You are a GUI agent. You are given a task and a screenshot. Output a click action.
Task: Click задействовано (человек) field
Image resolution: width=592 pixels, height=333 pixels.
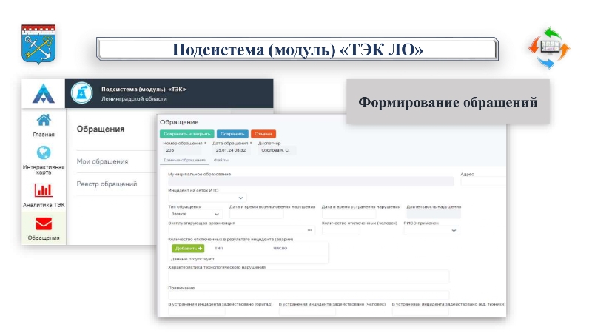click(307, 312)
